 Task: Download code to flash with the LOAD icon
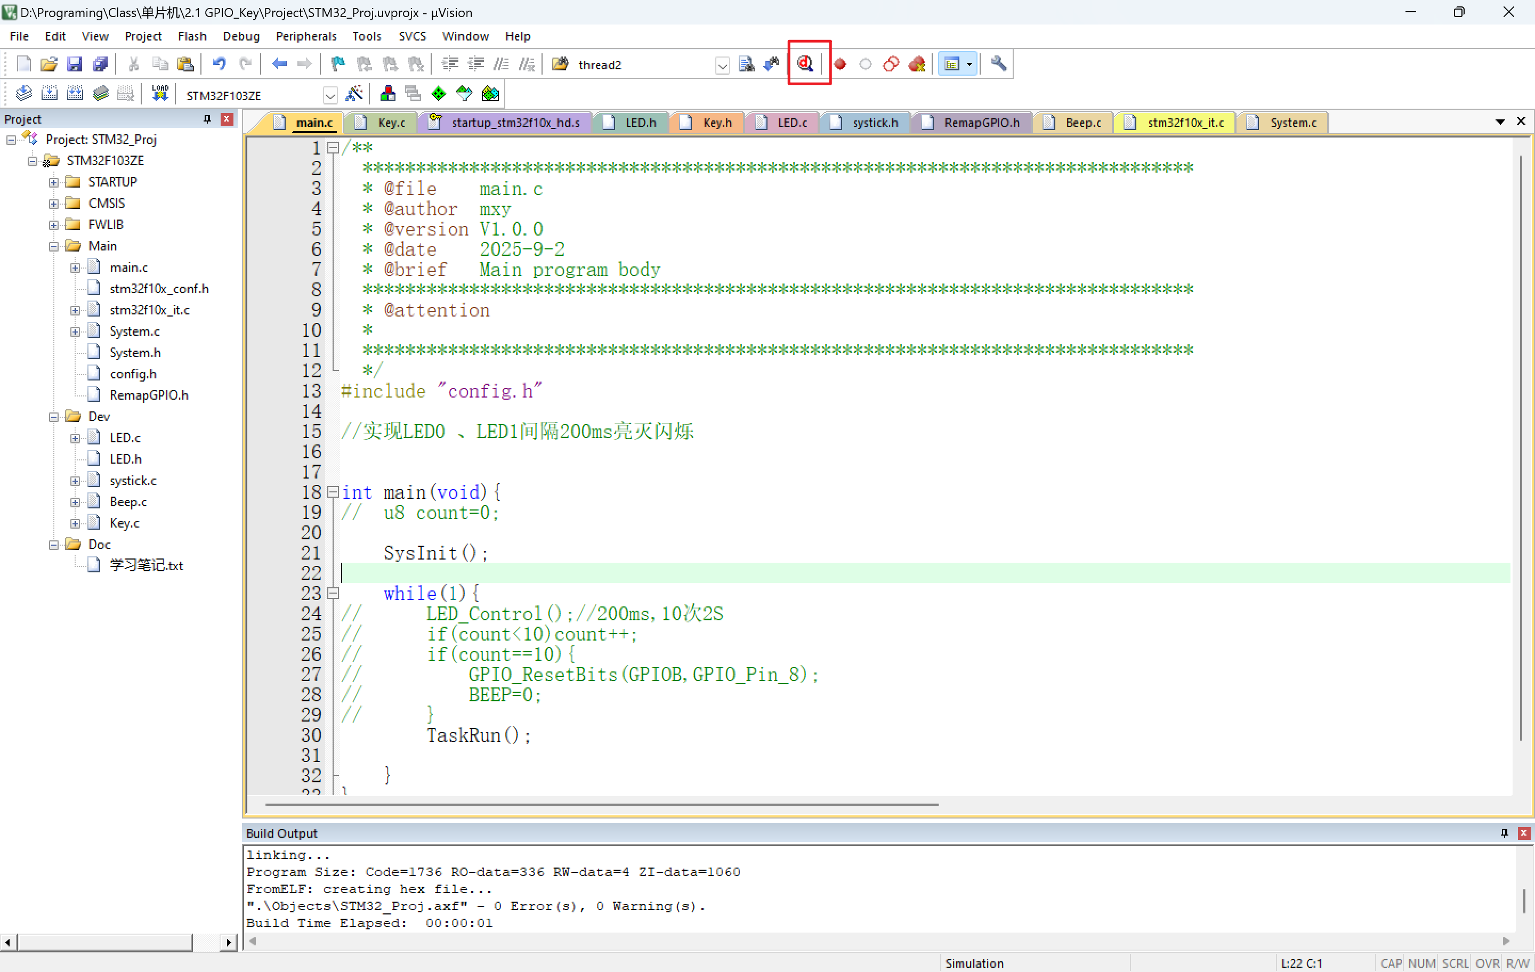[x=160, y=94]
